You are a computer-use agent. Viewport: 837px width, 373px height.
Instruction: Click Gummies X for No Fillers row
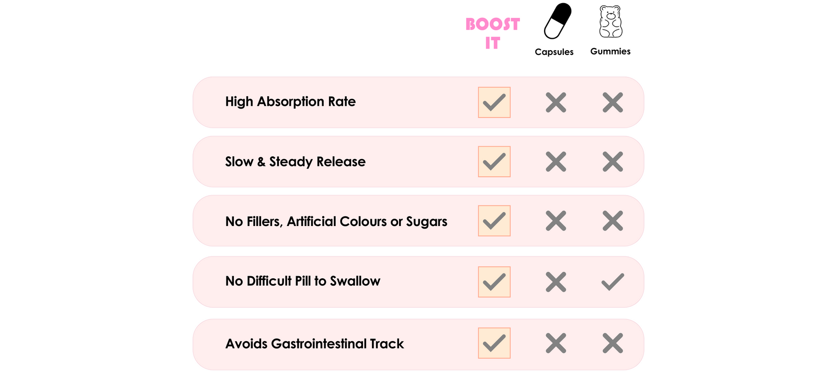click(x=613, y=221)
